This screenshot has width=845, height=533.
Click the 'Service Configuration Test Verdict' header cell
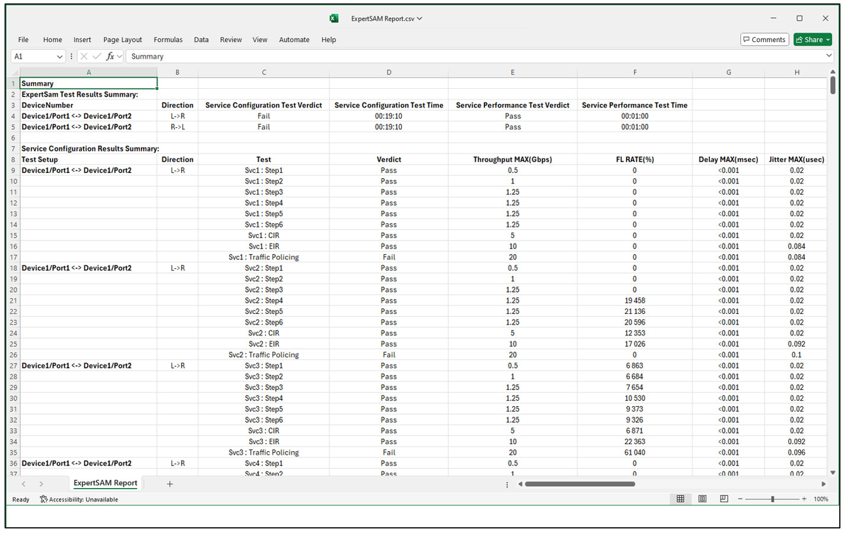[x=264, y=105]
